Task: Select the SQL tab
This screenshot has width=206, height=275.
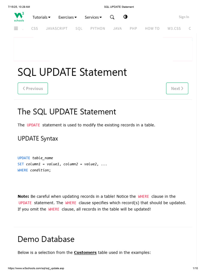Action: click(79, 28)
